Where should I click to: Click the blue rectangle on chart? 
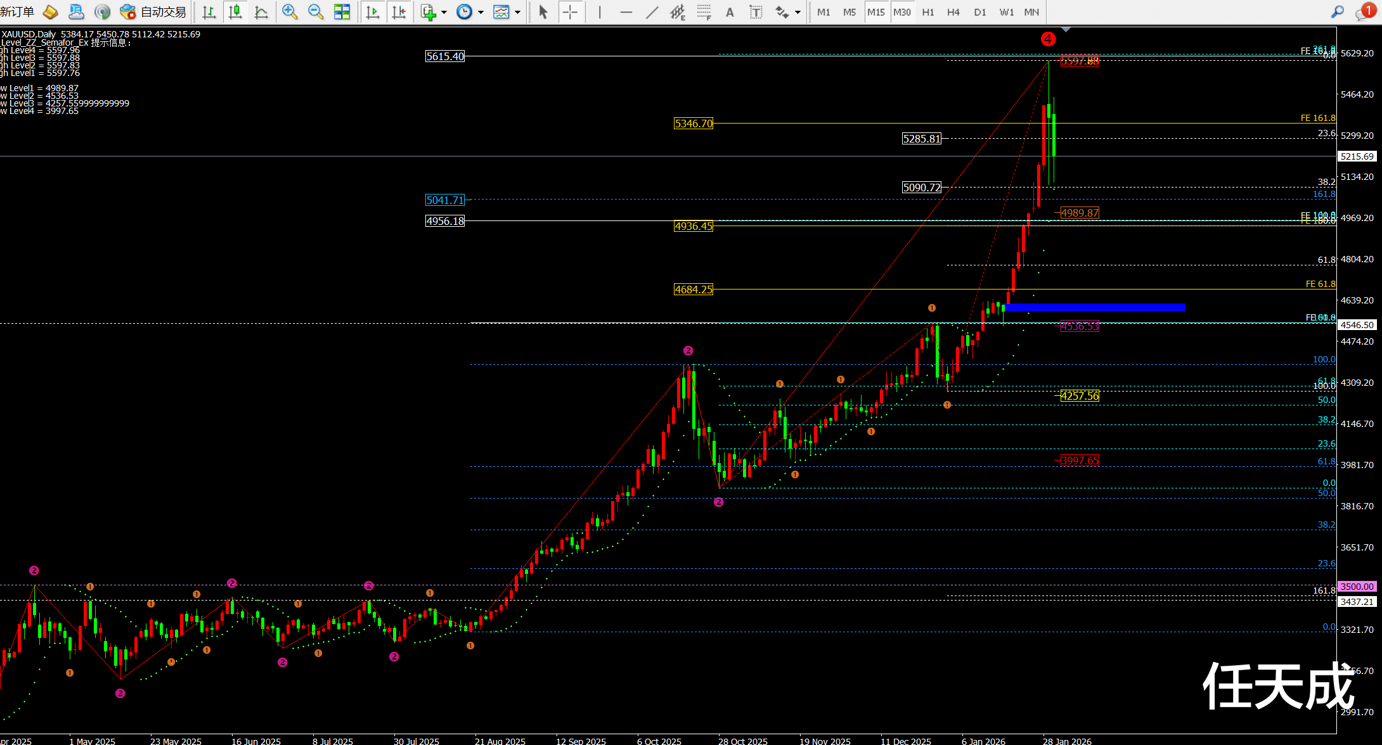click(1094, 307)
